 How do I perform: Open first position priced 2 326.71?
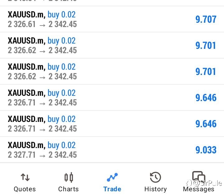112,98
